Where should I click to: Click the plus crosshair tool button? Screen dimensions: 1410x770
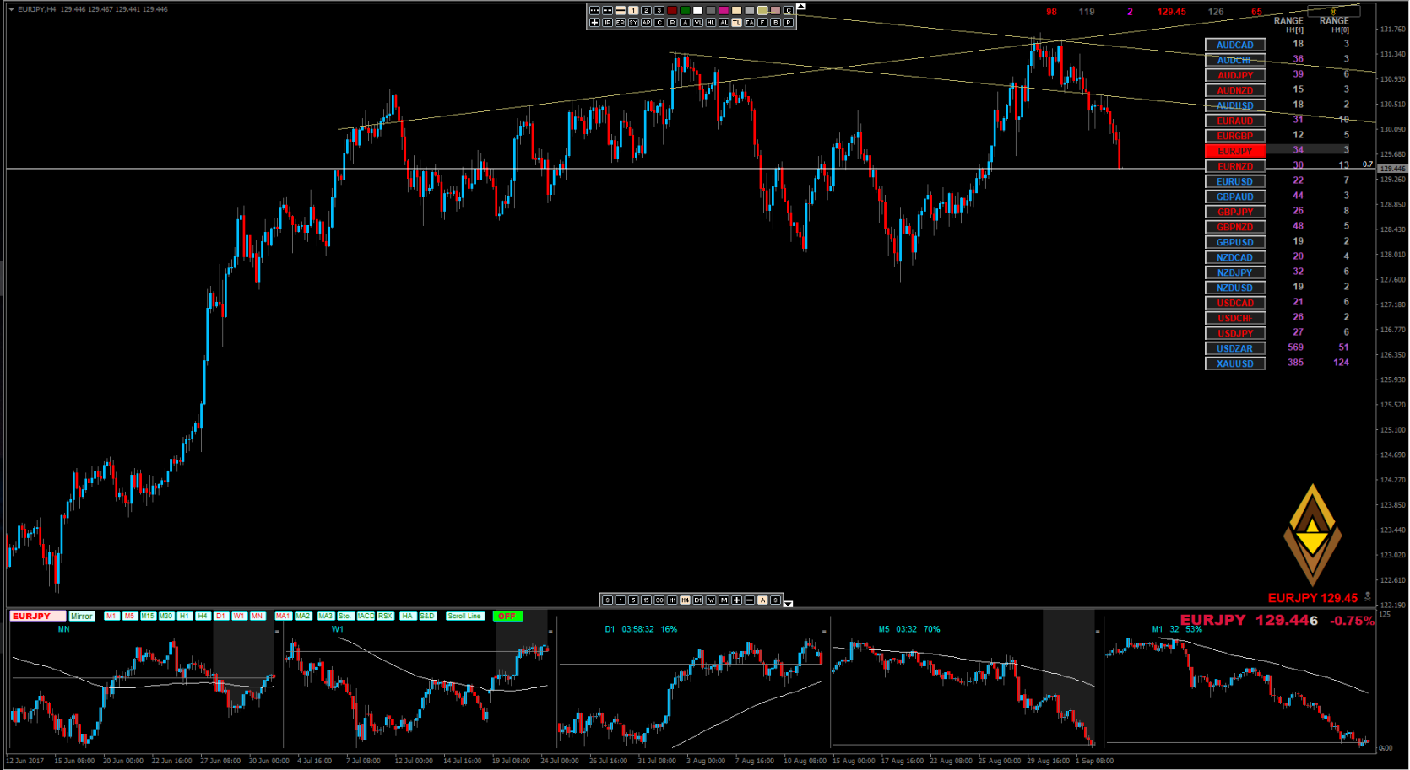[594, 23]
